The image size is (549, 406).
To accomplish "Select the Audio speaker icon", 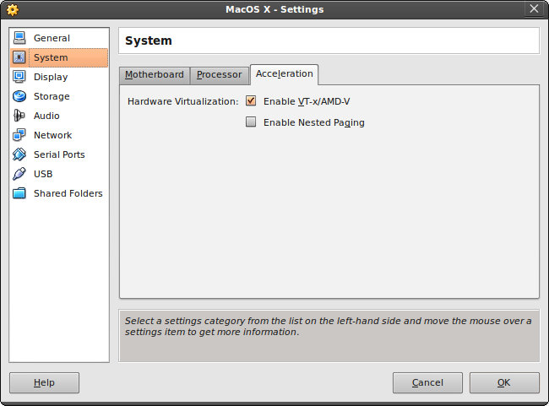I will click(x=19, y=116).
